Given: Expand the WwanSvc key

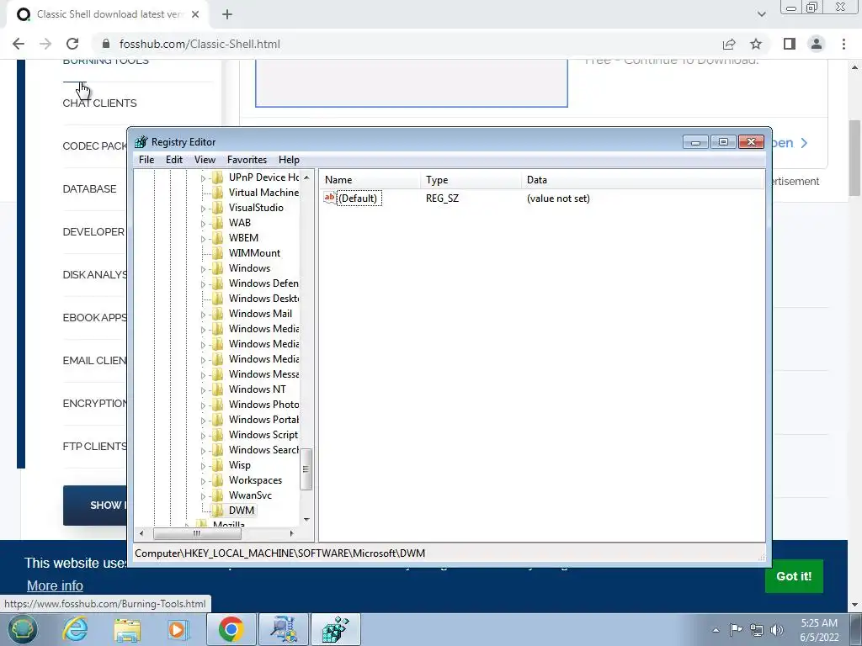Looking at the screenshot, I should 203,496.
